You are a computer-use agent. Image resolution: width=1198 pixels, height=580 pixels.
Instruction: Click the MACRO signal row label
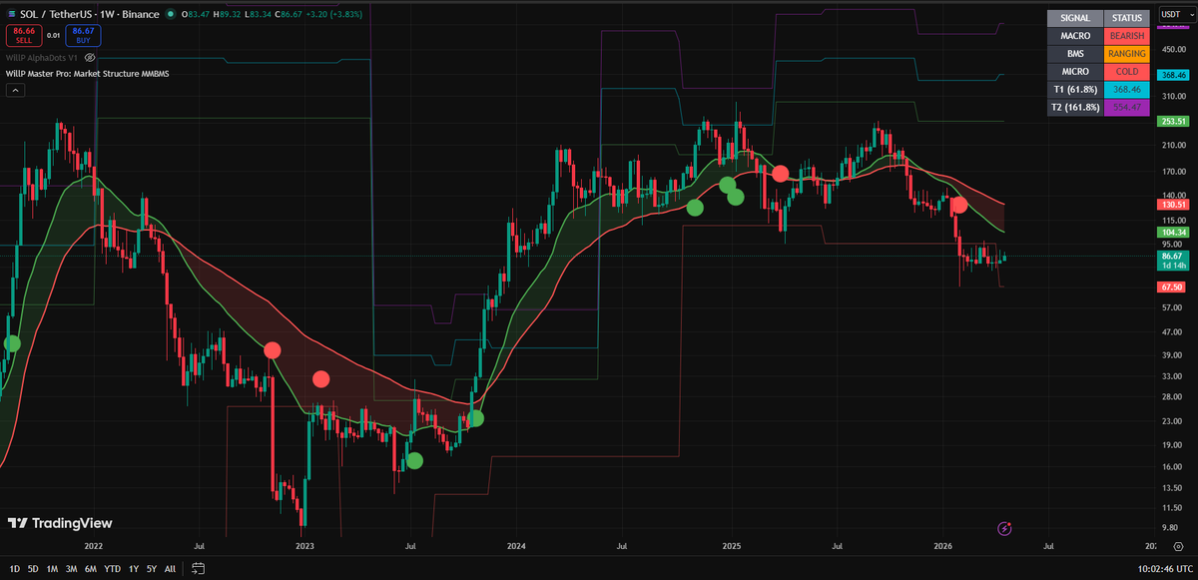click(x=1074, y=36)
